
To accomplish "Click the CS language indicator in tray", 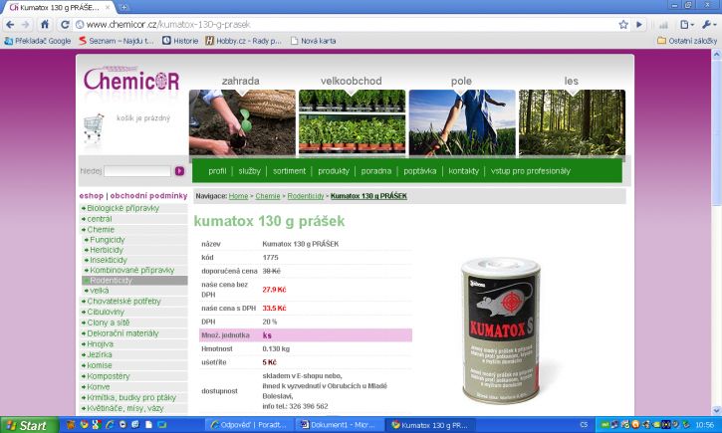I will [x=584, y=425].
